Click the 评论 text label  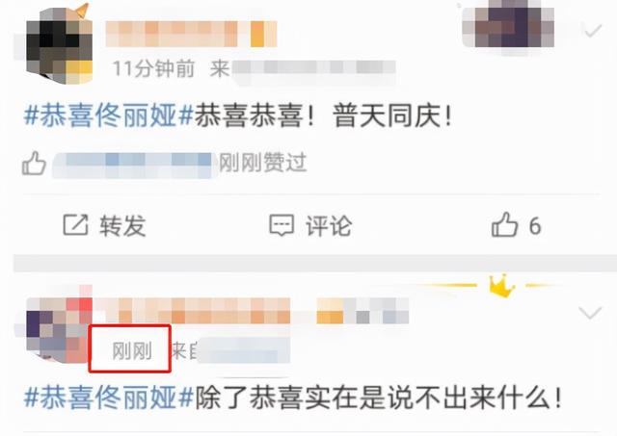(329, 225)
